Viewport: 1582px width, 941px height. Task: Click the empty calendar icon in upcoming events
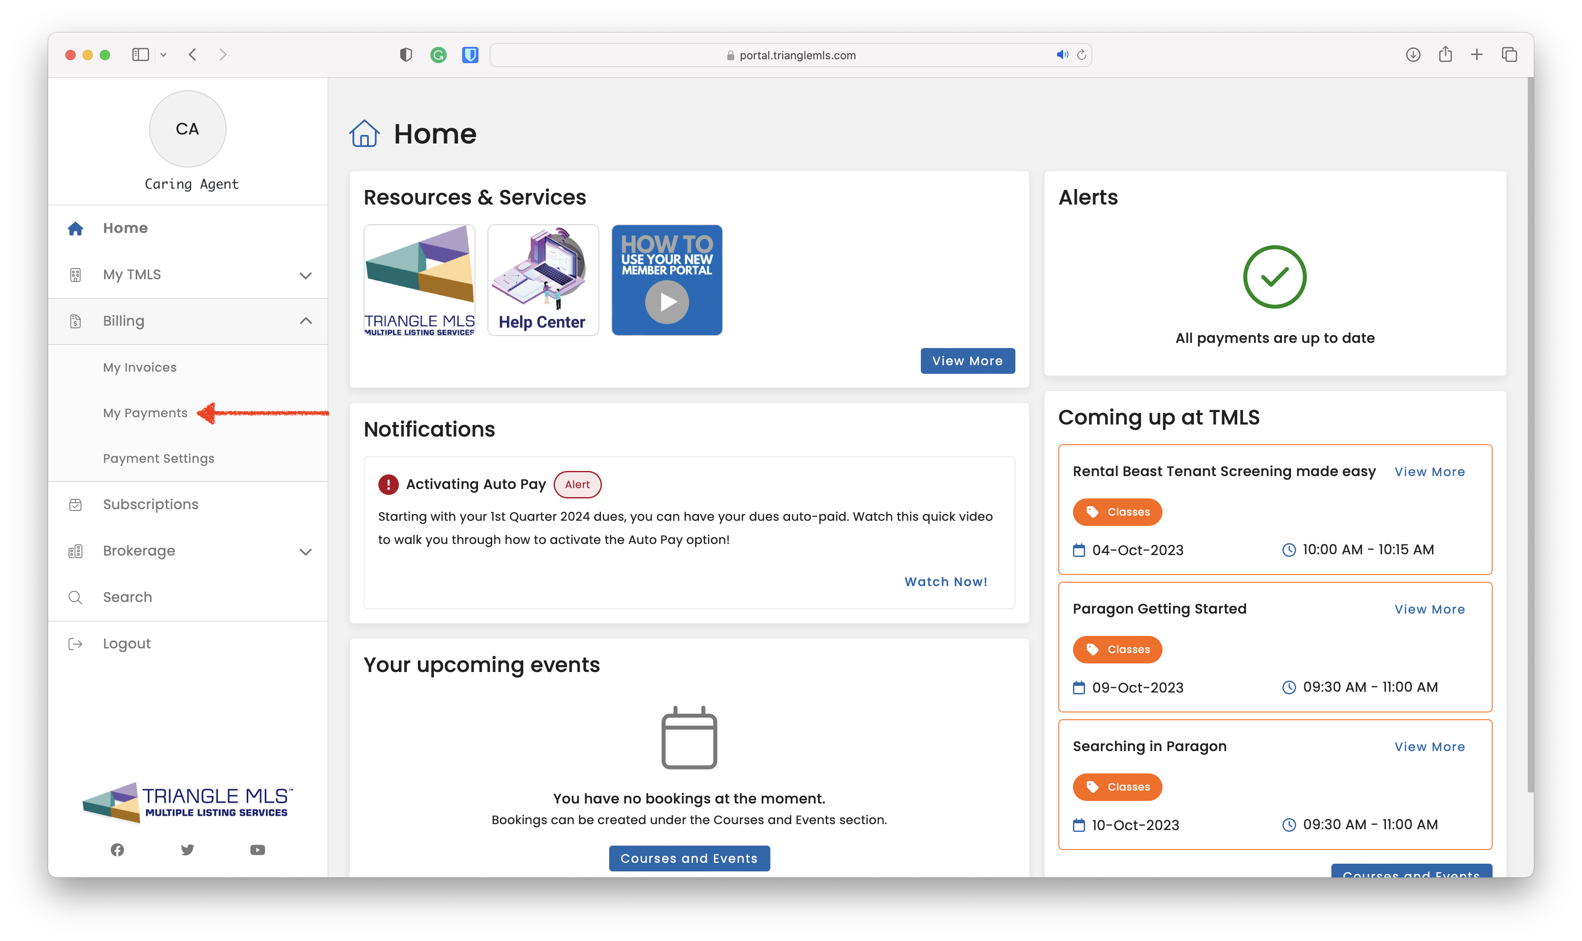coord(689,737)
